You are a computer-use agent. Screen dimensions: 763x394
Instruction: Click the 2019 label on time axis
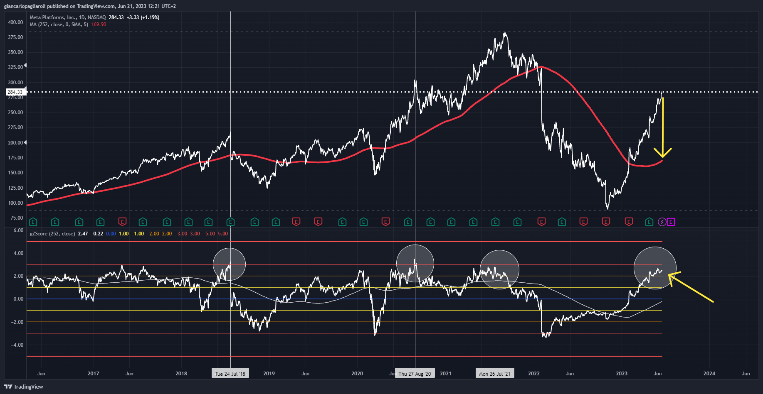[x=269, y=374]
